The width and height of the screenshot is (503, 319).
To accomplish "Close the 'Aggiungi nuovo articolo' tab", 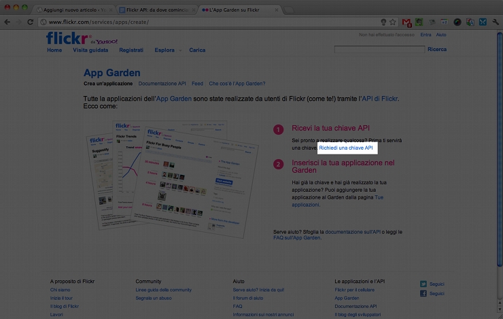I will [x=111, y=10].
